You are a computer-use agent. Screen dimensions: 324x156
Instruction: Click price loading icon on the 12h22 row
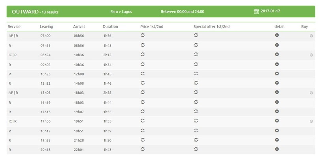pyautogui.click(x=143, y=83)
